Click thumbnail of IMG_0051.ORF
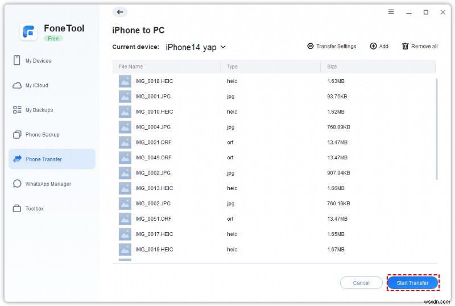The image size is (455, 306). pos(125,219)
